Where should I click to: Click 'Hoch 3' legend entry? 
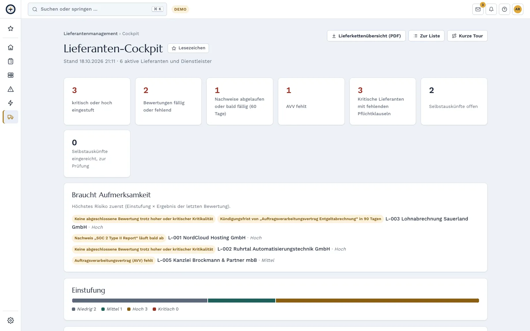137,309
